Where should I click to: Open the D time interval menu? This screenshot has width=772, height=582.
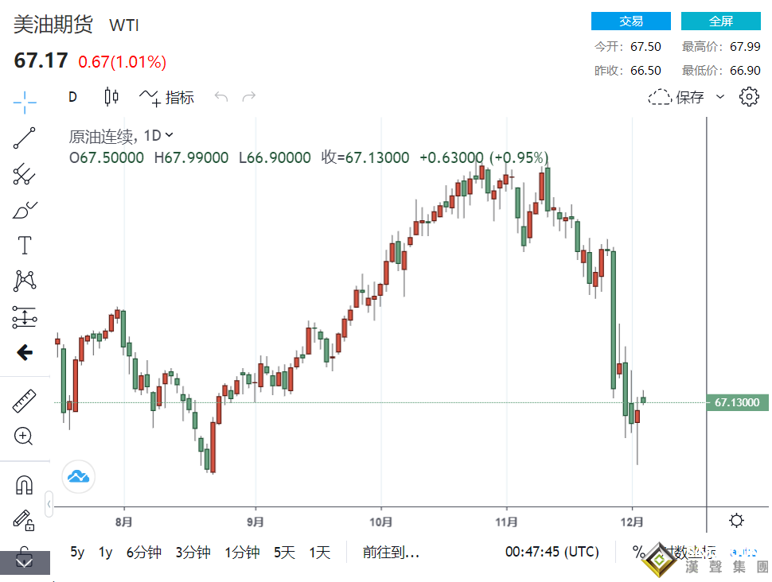pos(72,97)
